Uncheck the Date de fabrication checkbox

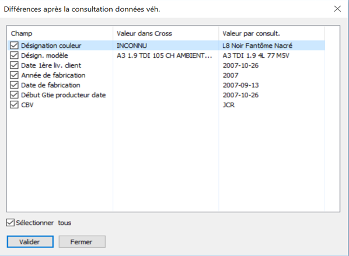14,85
